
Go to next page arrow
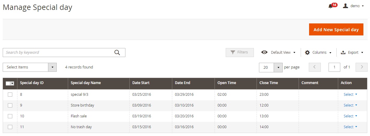pyautogui.click(x=362, y=67)
